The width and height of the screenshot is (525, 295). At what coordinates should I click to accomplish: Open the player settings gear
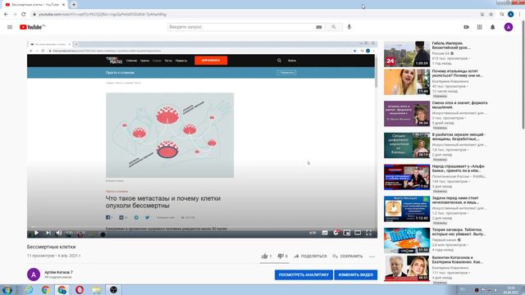click(x=336, y=233)
